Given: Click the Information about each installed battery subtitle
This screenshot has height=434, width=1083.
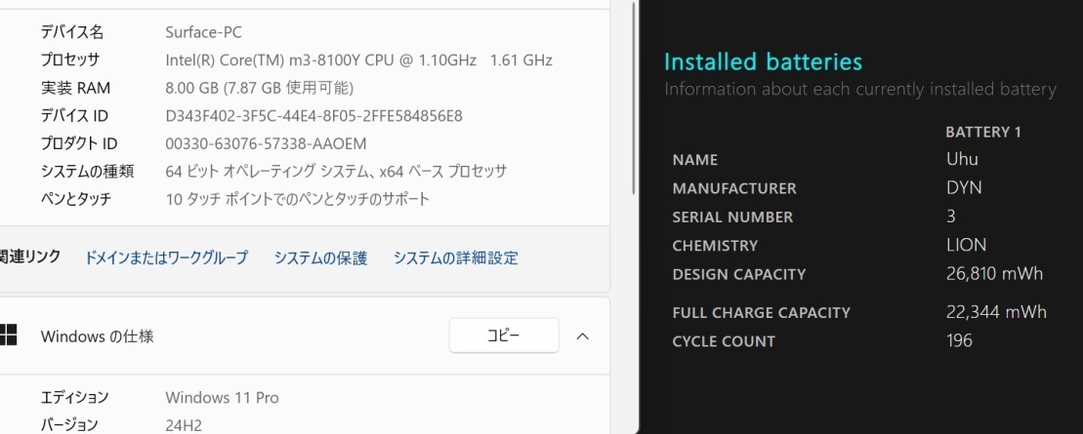Looking at the screenshot, I should pyautogui.click(x=860, y=89).
